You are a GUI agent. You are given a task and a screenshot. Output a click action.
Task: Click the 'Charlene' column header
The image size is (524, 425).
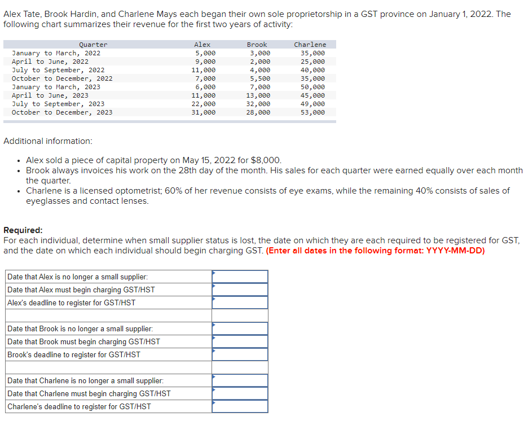click(x=310, y=45)
